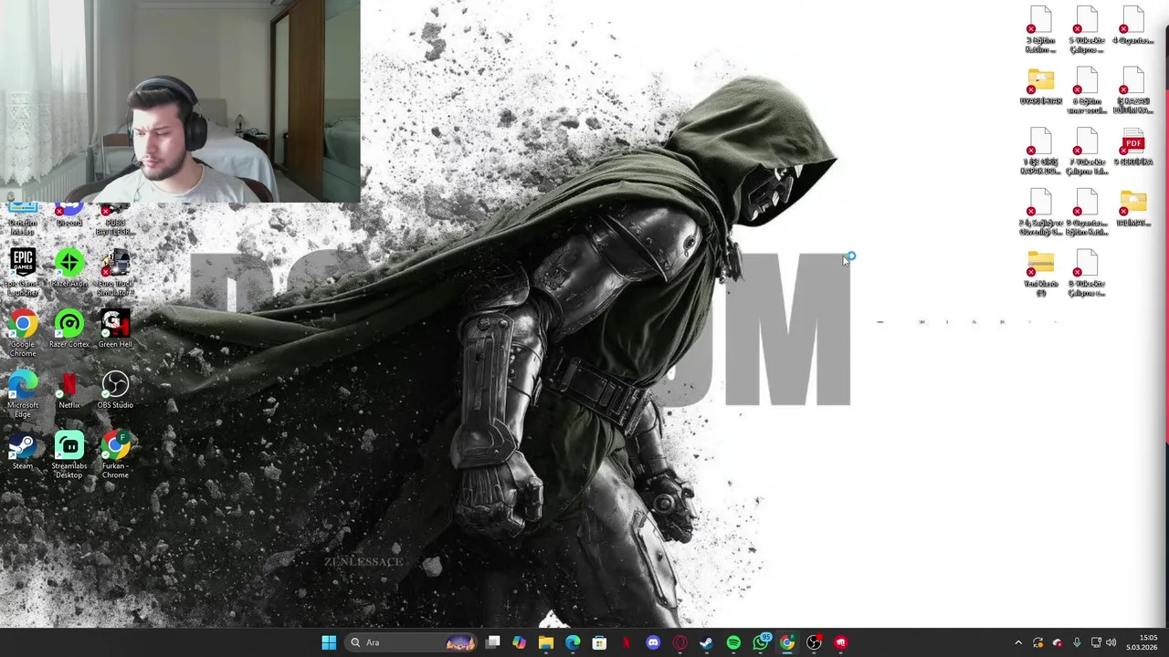Open Netflix from the taskbar
This screenshot has height=657, width=1169.
coord(627,642)
